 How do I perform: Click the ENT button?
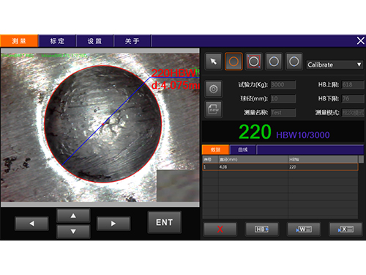(x=165, y=222)
